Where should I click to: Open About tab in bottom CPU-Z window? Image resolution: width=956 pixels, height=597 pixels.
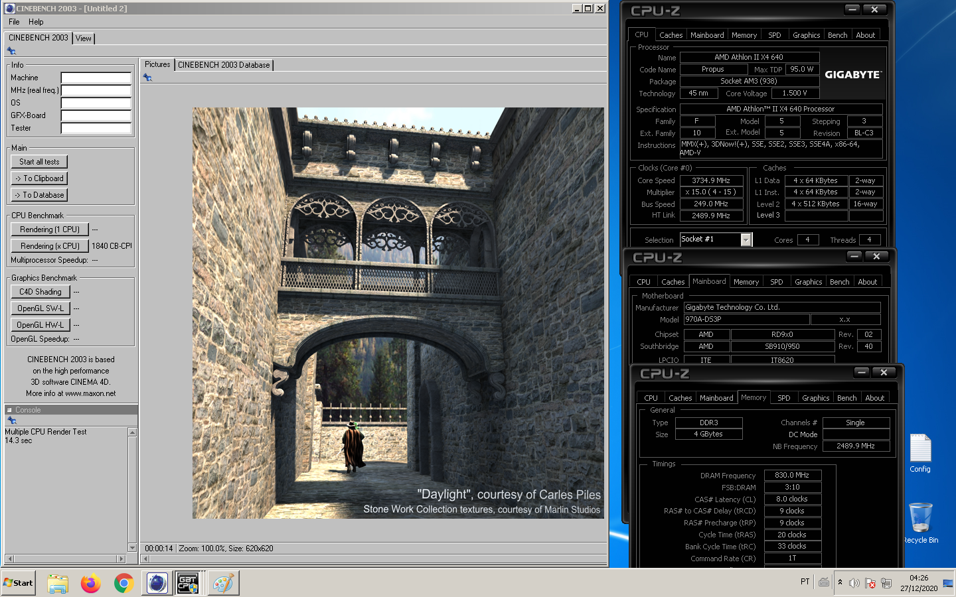pyautogui.click(x=875, y=398)
